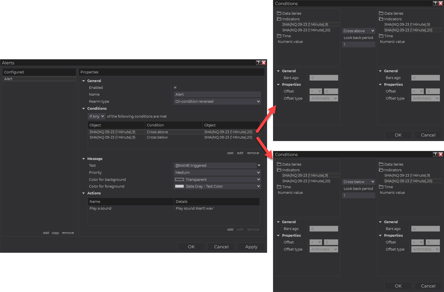The image size is (444, 292).
Task: Collapse the General section in Alerts properties
Action: point(84,81)
